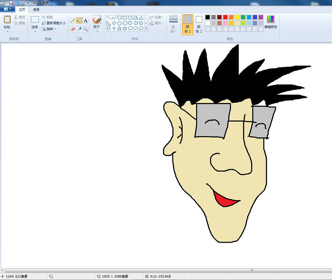
Task: Click the rectangular Select tool icon
Action: pyautogui.click(x=35, y=20)
